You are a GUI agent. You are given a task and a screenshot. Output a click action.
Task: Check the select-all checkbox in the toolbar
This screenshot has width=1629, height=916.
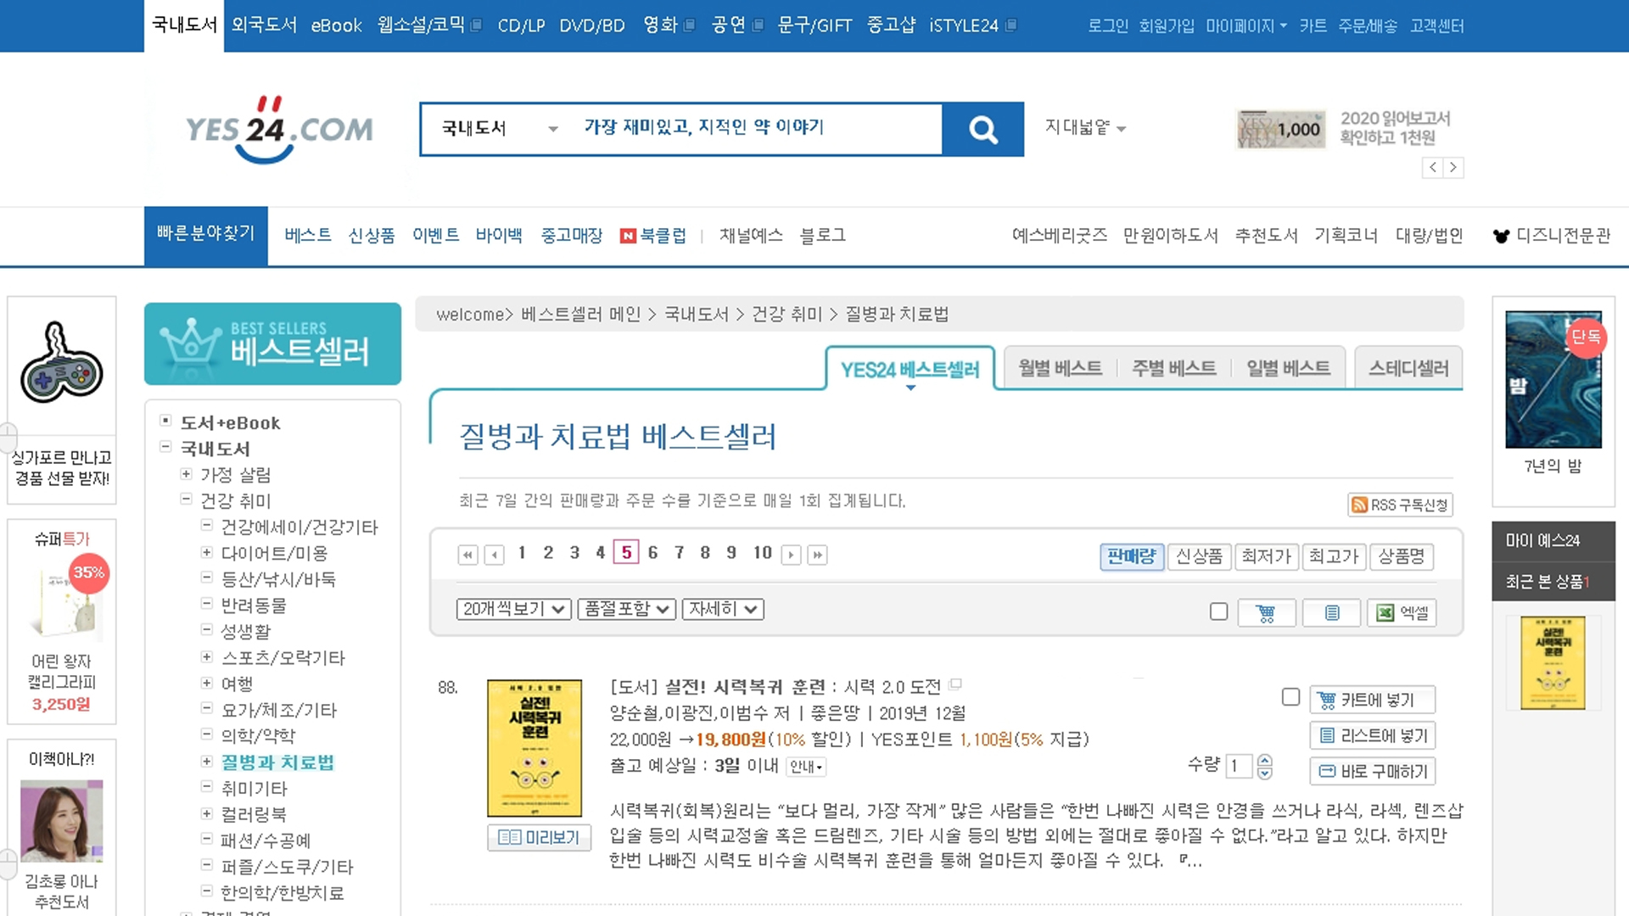click(x=1218, y=612)
